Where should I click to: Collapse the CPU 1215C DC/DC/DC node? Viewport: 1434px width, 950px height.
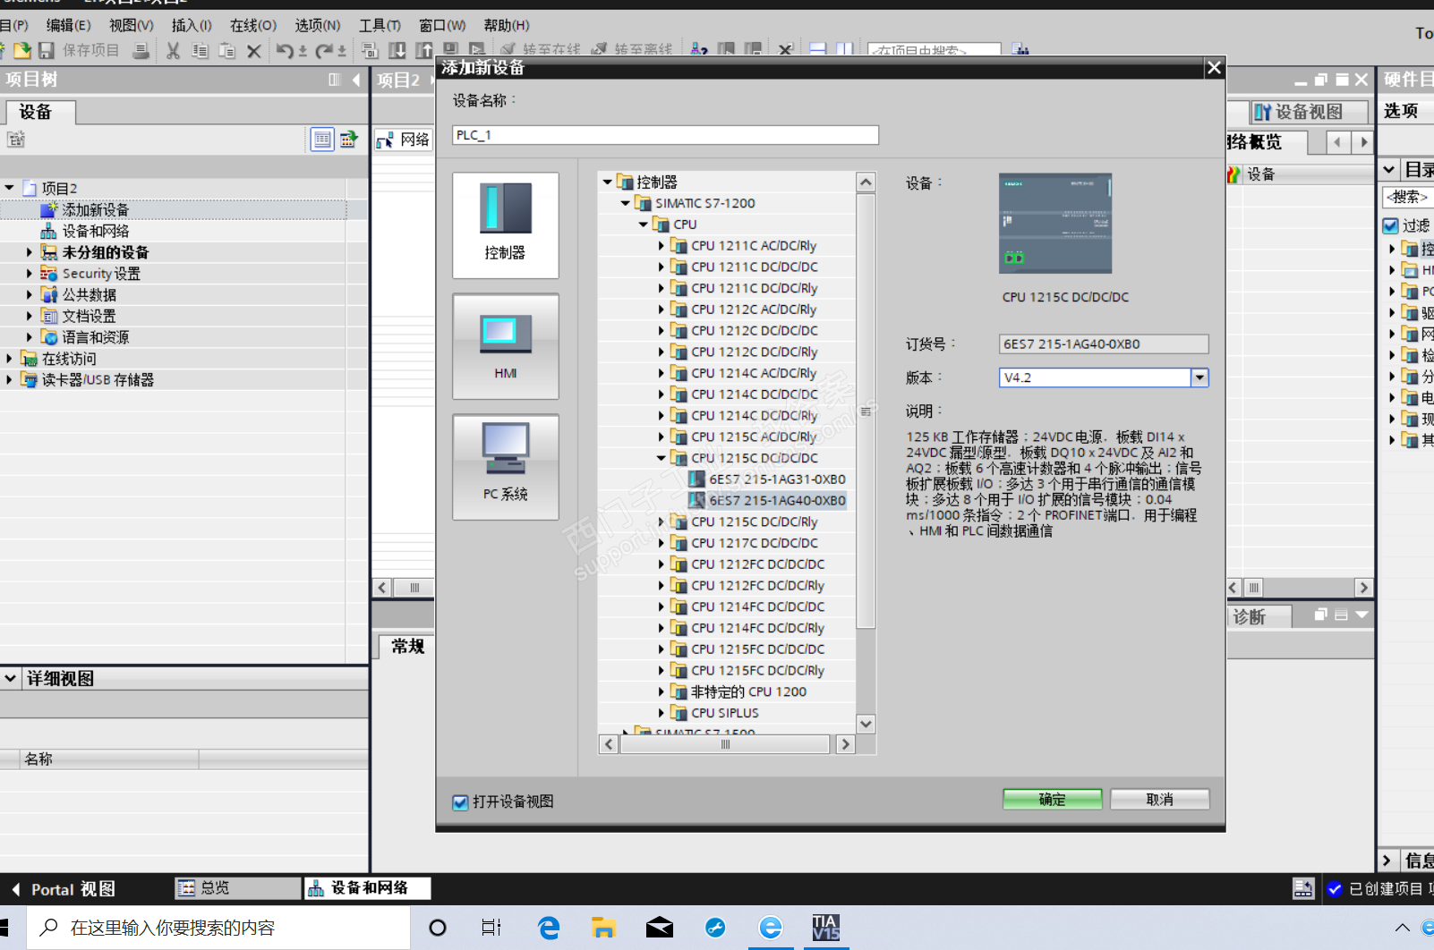tap(662, 458)
